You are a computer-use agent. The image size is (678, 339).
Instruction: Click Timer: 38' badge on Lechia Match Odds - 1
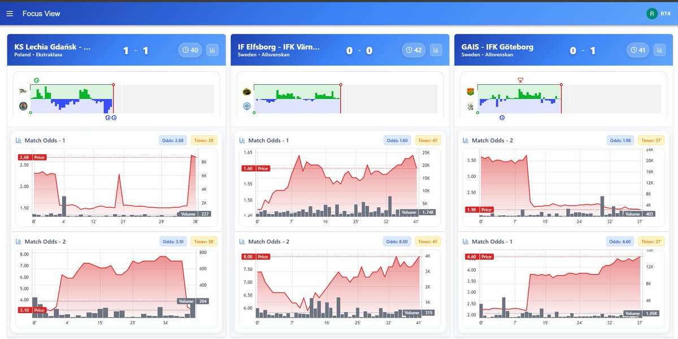pos(205,140)
